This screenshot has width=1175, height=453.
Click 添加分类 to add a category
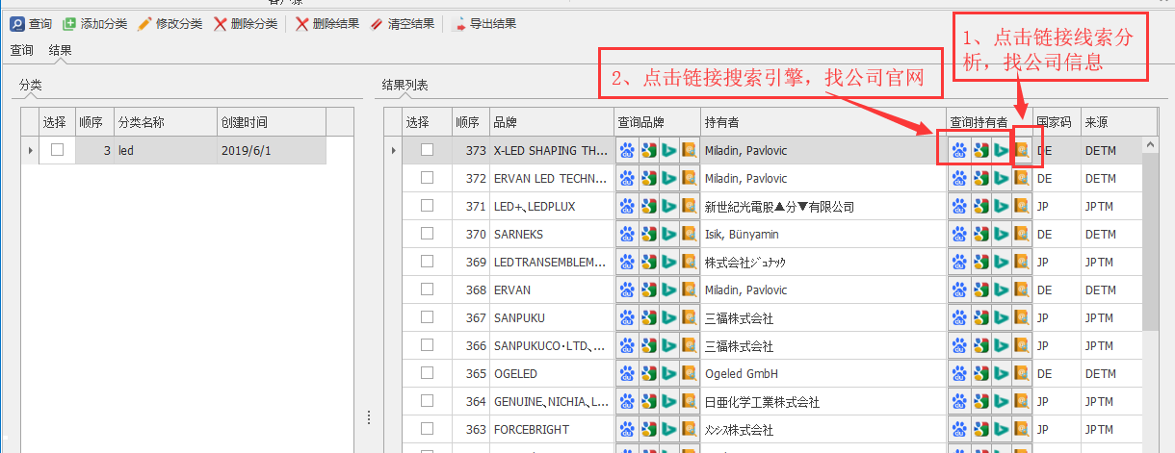coord(94,23)
